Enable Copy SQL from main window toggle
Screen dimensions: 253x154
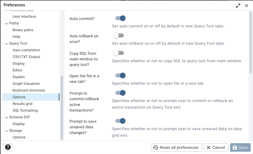pyautogui.click(x=119, y=53)
